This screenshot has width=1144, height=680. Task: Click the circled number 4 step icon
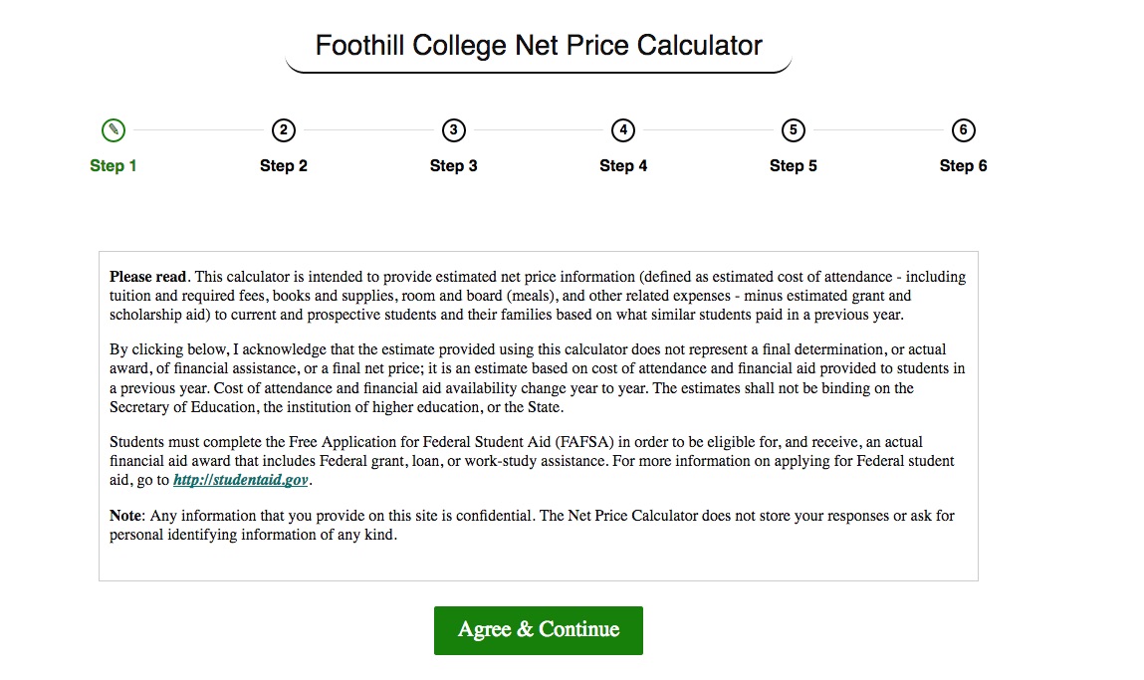pyautogui.click(x=623, y=130)
